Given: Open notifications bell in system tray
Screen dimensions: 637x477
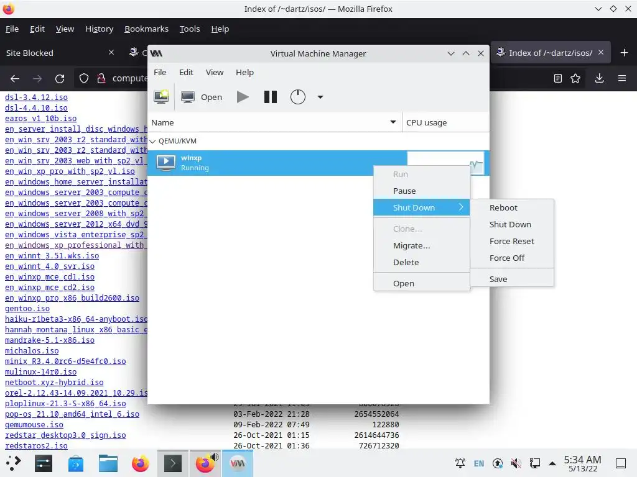Looking at the screenshot, I should (460, 463).
